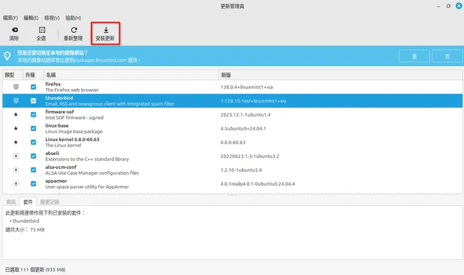Click the 清除 (Clear) toolbar icon

pos(14,30)
